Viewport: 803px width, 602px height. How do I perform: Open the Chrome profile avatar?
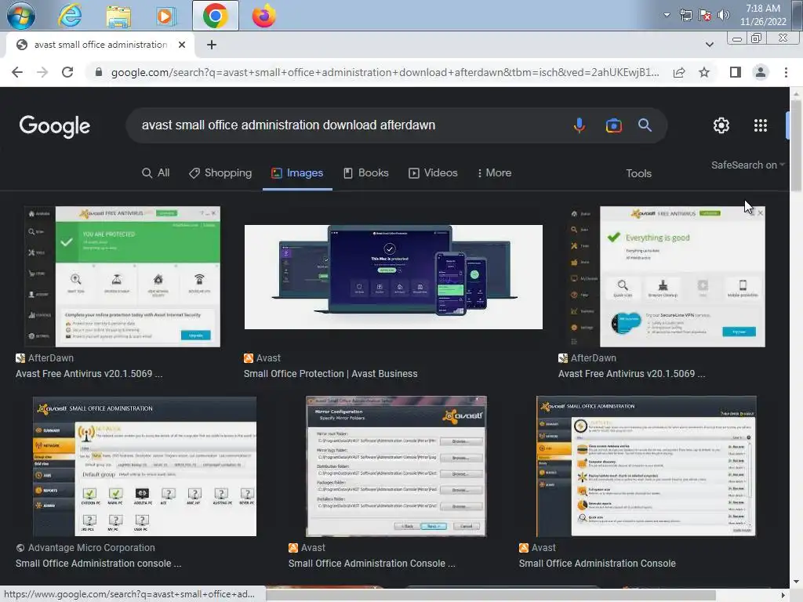(x=761, y=72)
